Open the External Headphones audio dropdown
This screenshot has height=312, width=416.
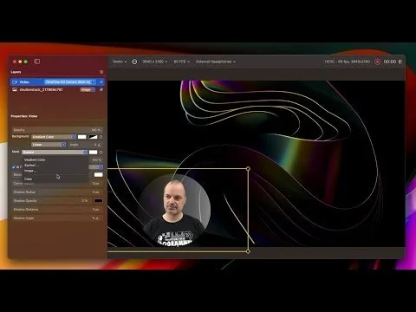point(216,62)
